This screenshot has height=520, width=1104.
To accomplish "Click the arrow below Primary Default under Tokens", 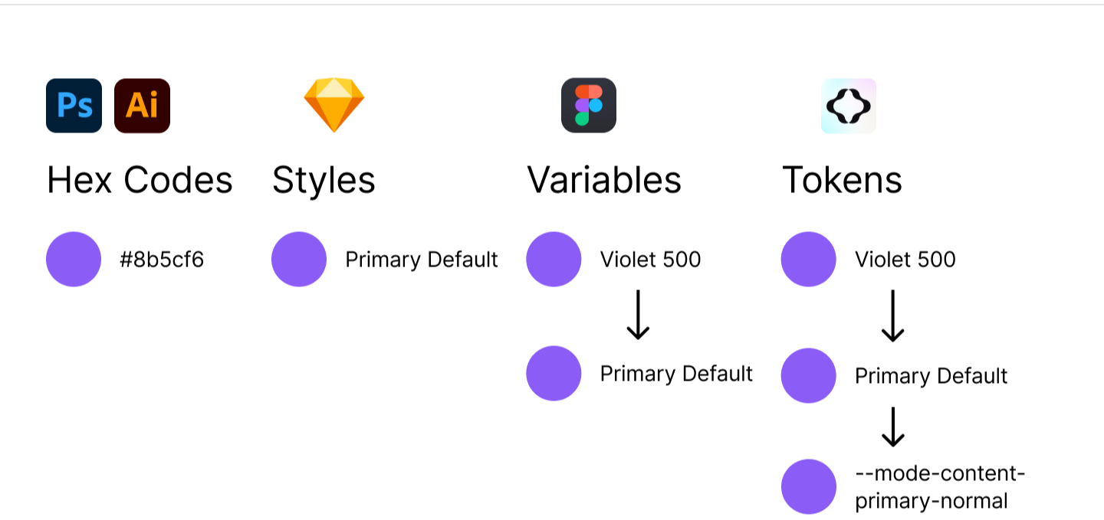I will pyautogui.click(x=892, y=427).
